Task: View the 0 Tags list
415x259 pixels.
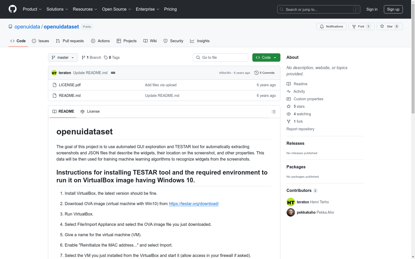Action: point(112,57)
